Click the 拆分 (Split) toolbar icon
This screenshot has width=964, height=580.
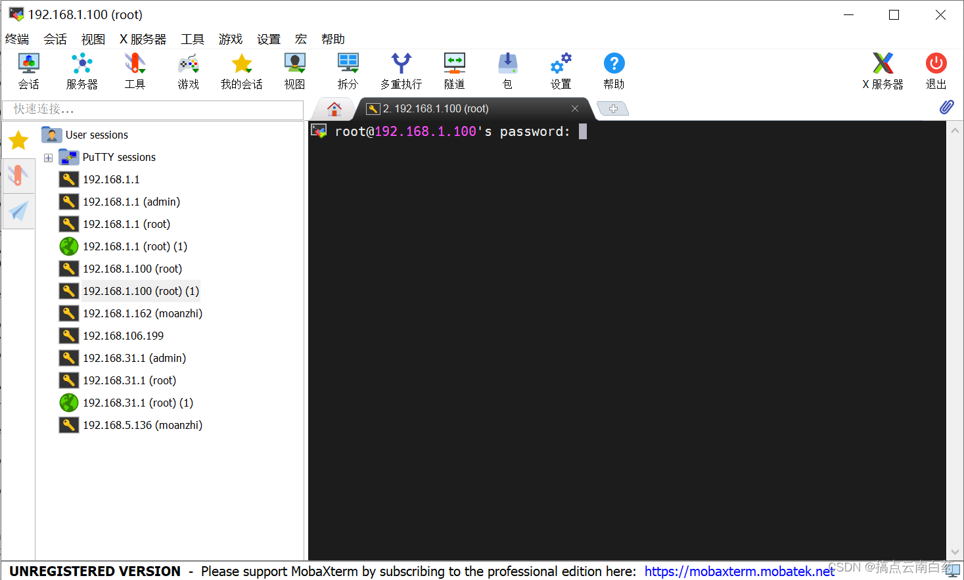pos(348,71)
